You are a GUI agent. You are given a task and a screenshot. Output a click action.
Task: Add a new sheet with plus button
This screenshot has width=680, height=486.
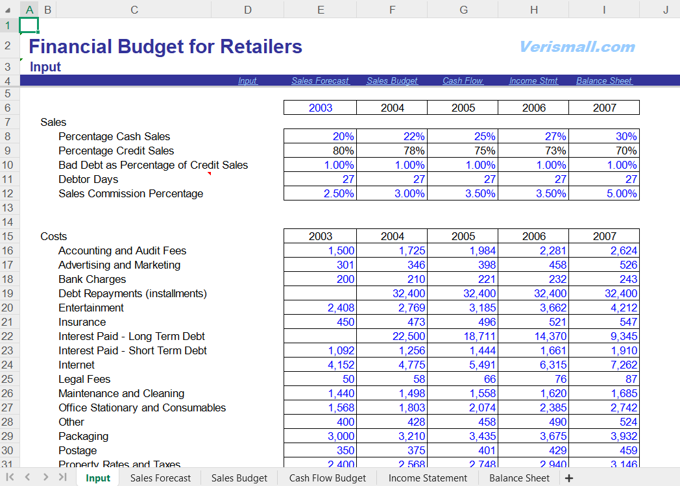(569, 478)
